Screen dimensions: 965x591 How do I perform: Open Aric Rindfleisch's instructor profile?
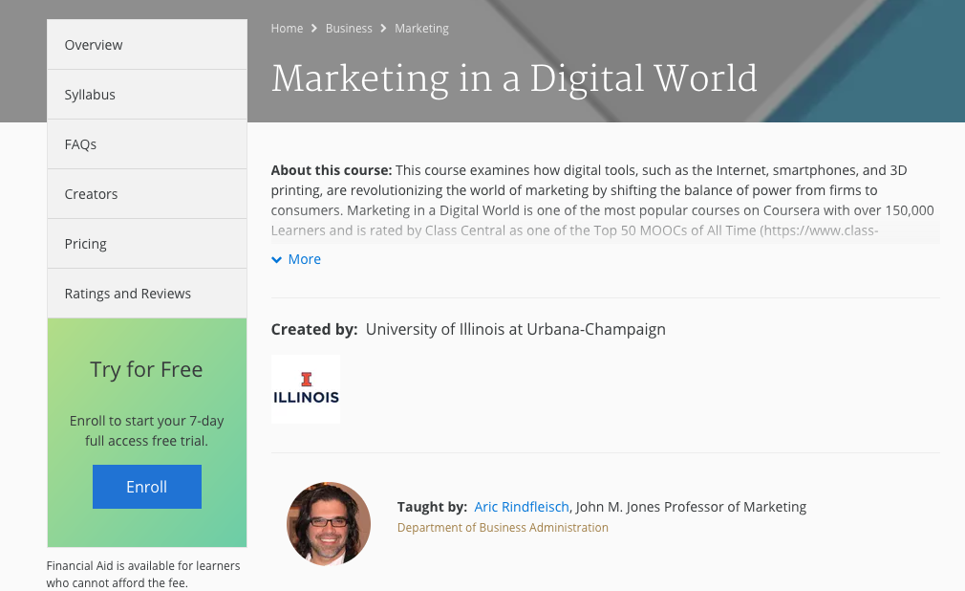(522, 507)
